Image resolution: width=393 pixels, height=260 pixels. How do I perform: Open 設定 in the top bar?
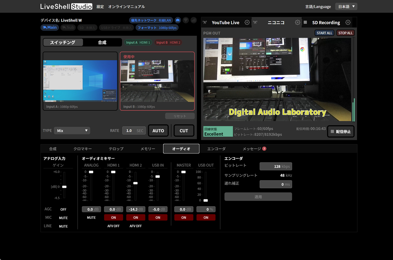point(100,7)
